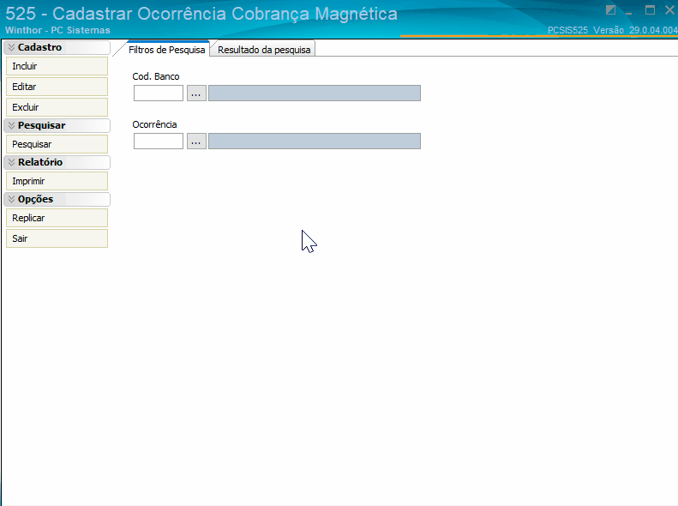The width and height of the screenshot is (678, 506).
Task: Open Ocorrência lookup ellipsis button
Action: click(x=196, y=141)
